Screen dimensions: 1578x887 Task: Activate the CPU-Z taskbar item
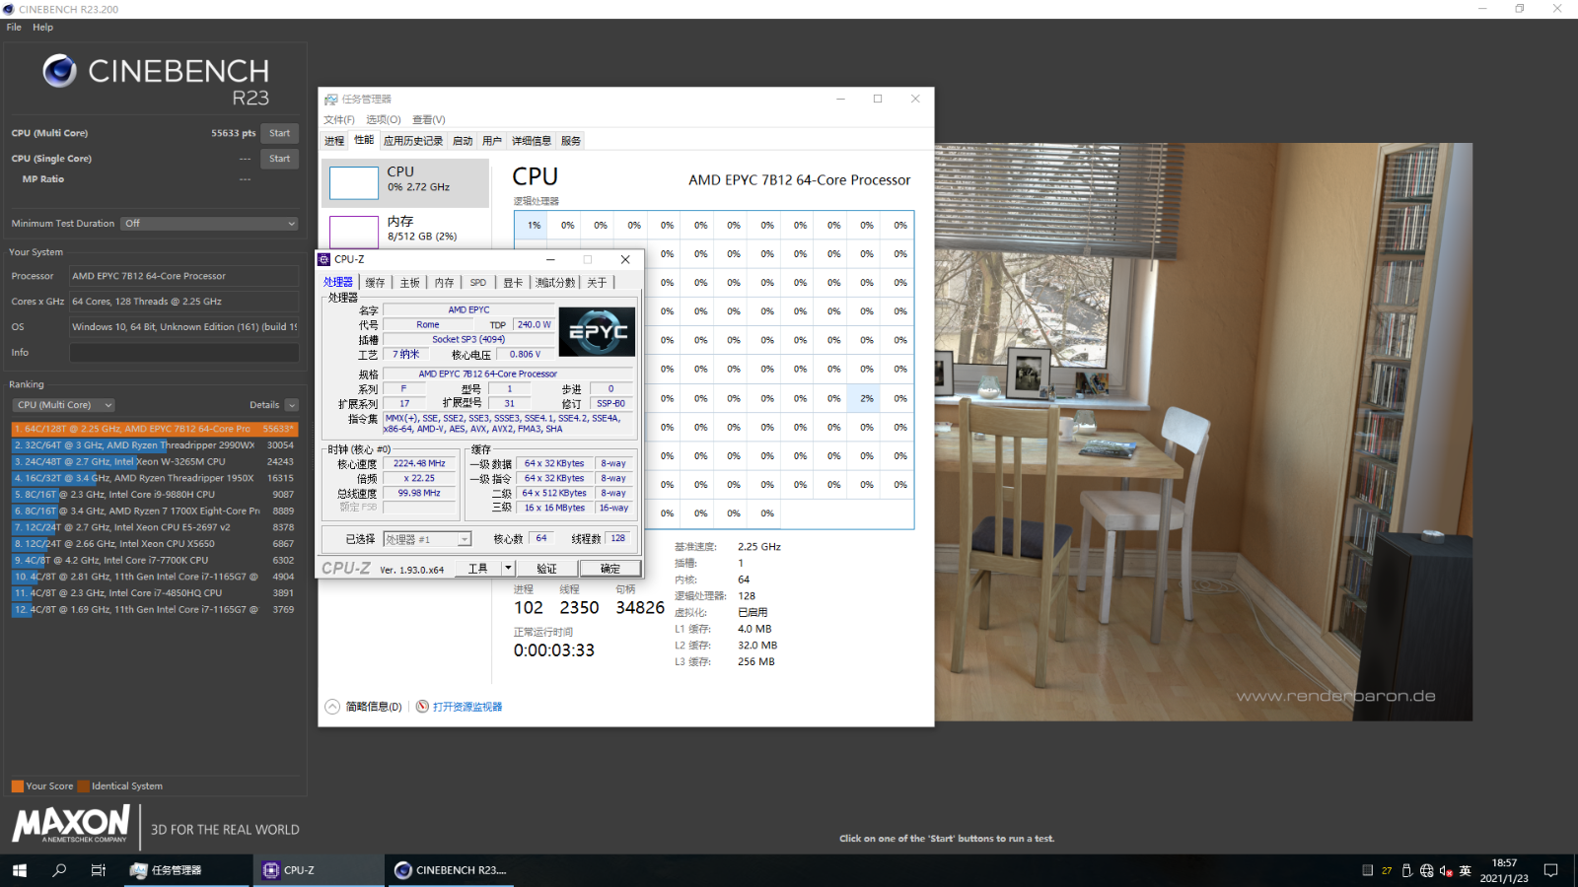tap(318, 870)
